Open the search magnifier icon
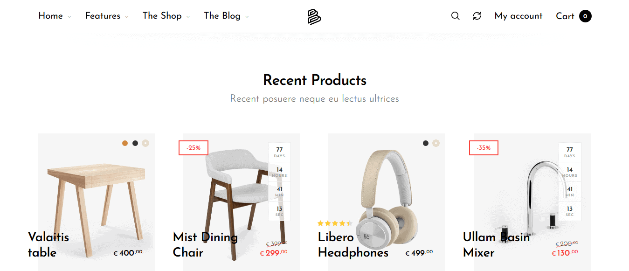Screen dimensions: 629x271 pos(456,16)
